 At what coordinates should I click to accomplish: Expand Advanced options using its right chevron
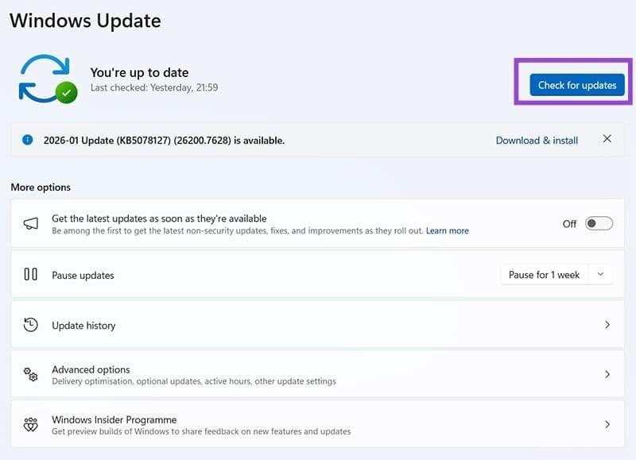pyautogui.click(x=607, y=374)
